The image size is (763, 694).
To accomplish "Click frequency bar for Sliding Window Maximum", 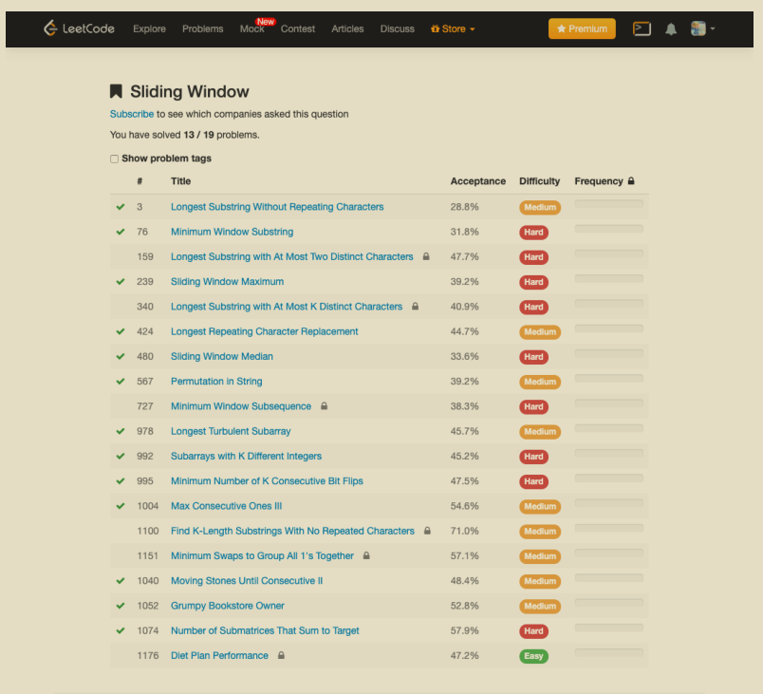I will tap(608, 278).
